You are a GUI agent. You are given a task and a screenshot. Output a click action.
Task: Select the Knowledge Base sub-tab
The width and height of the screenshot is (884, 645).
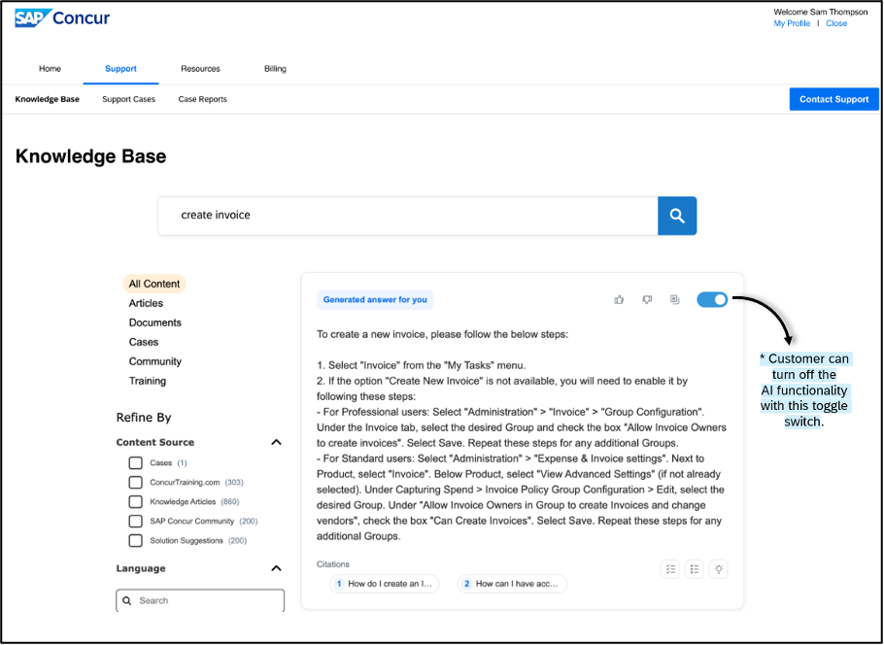(x=48, y=99)
